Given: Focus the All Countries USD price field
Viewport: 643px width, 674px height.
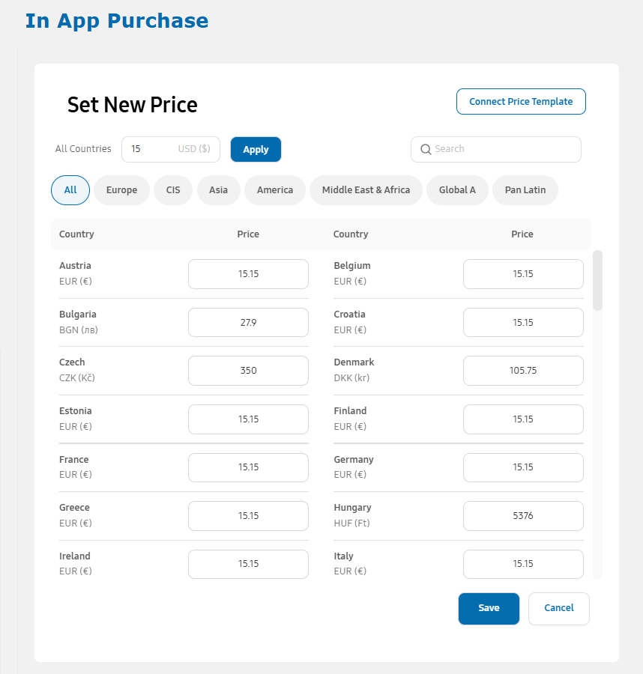Looking at the screenshot, I should [171, 149].
